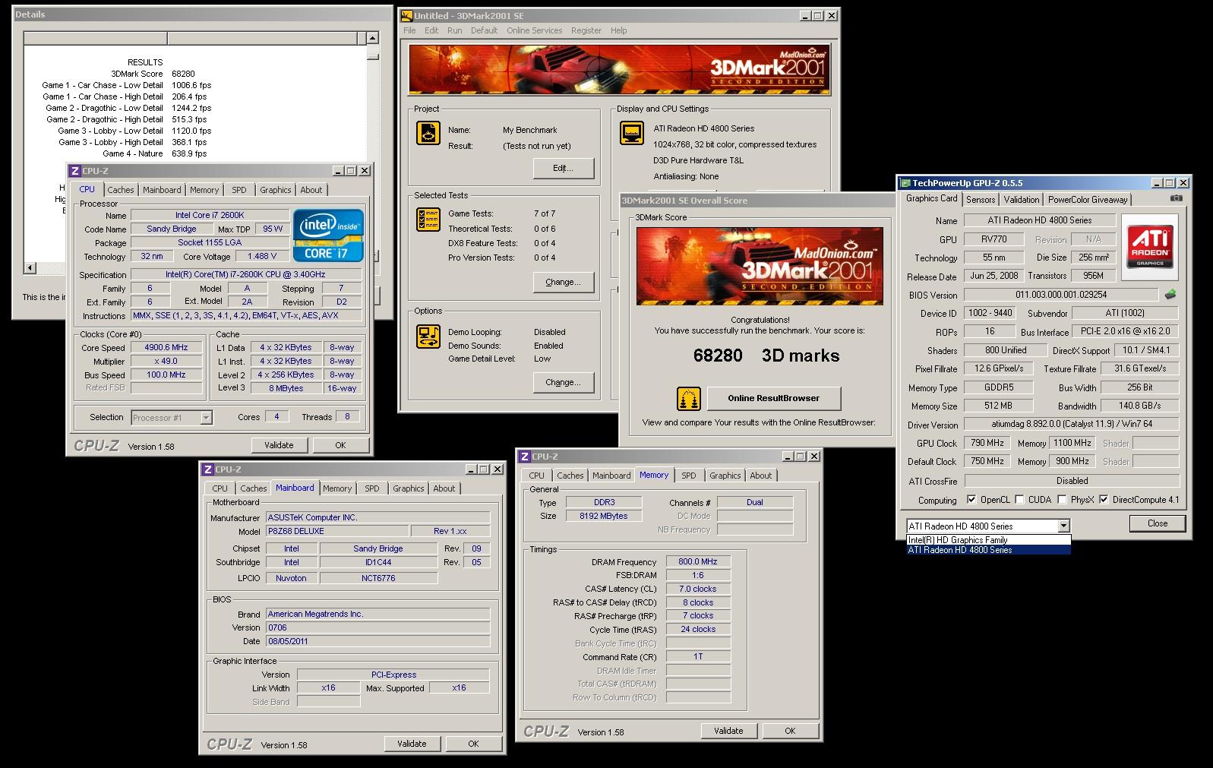Click the Online ResultBrowser button
Screen dimensions: 1213x768
tap(773, 398)
